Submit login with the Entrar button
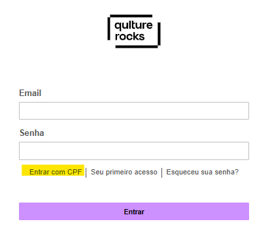This screenshot has width=270, height=245. pyautogui.click(x=134, y=211)
